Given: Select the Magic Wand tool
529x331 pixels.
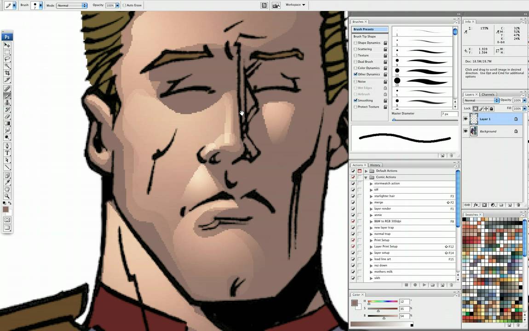Looking at the screenshot, I should (x=7, y=66).
